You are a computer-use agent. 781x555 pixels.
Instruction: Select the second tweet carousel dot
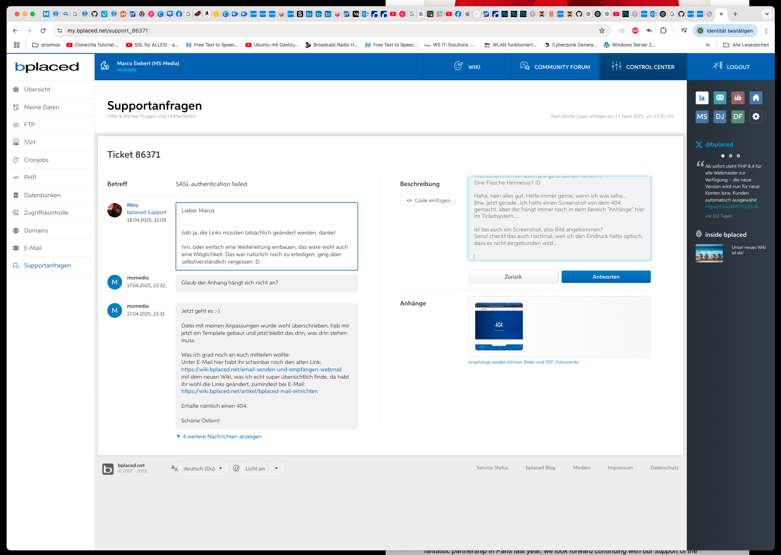(730, 156)
